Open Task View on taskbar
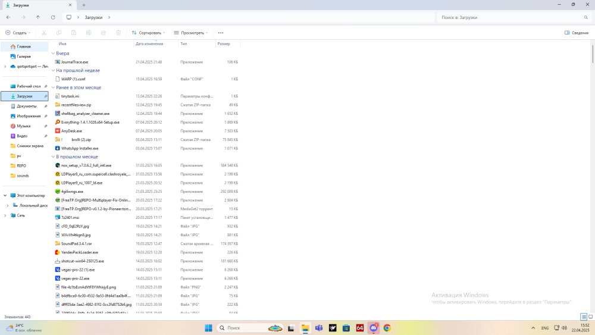The height and width of the screenshot is (335, 595). (291, 328)
